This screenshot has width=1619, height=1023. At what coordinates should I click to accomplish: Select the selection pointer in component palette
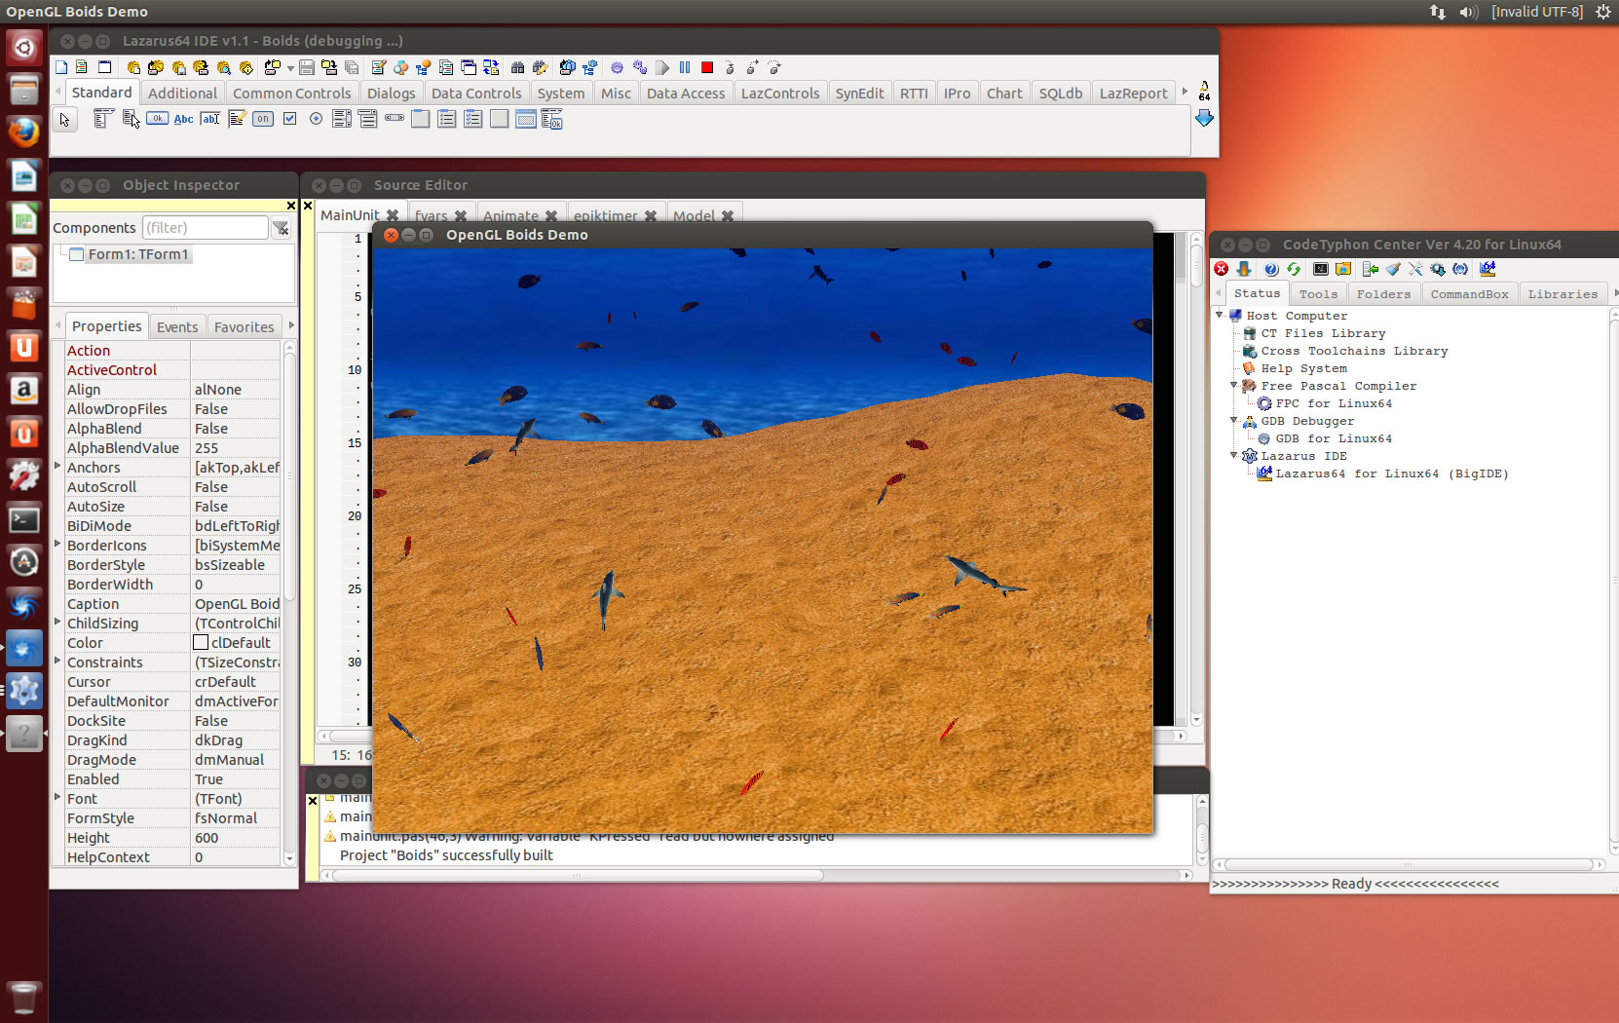pos(64,119)
